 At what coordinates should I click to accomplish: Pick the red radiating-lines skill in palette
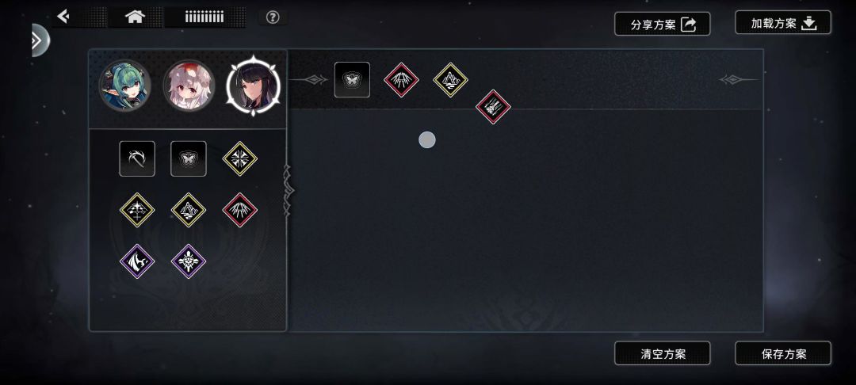click(x=239, y=210)
